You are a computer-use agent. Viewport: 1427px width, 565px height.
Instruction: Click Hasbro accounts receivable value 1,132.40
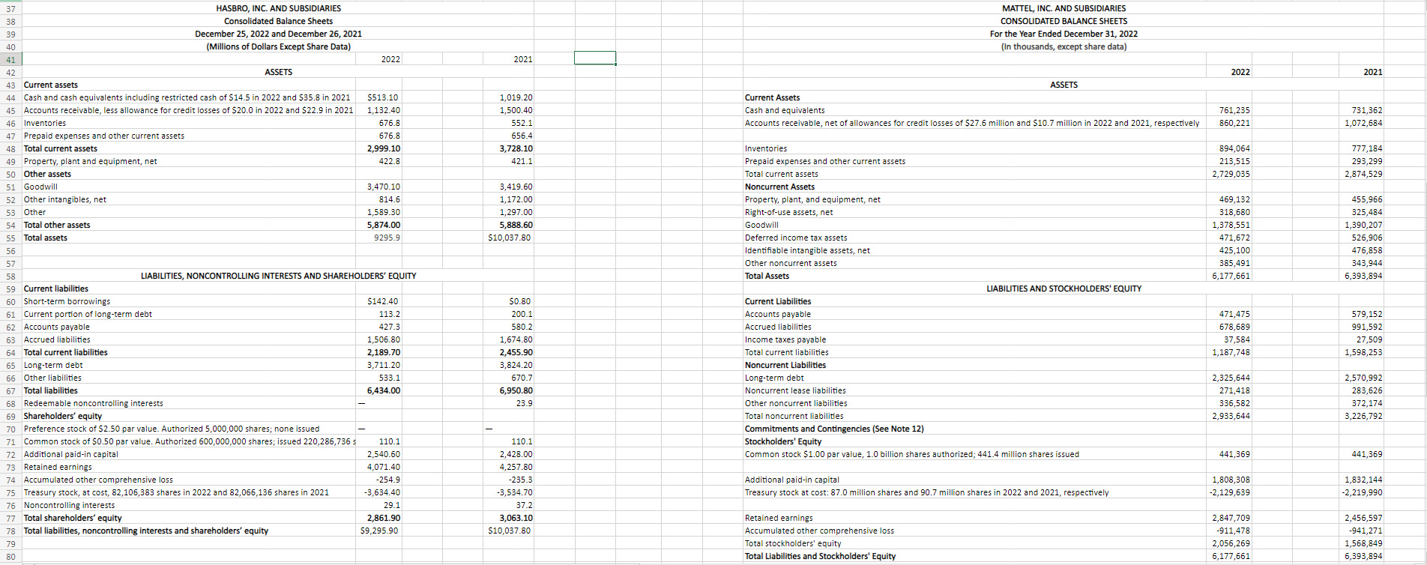pyautogui.click(x=384, y=110)
